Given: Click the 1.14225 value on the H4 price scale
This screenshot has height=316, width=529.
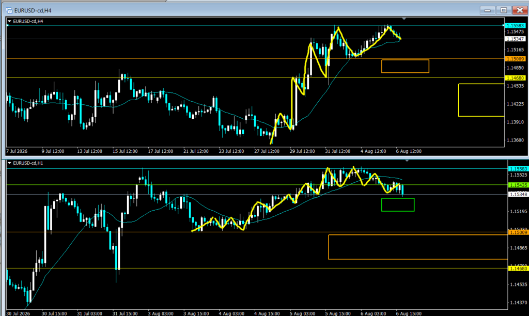Looking at the screenshot, I should click(515, 104).
